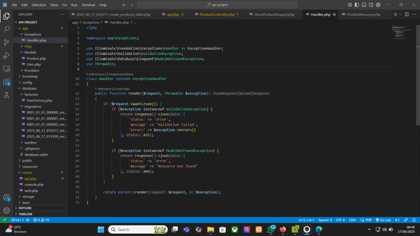Viewport: 420px width, 236px height.
Task: Toggle the primary side bar visibility
Action: [357, 5]
